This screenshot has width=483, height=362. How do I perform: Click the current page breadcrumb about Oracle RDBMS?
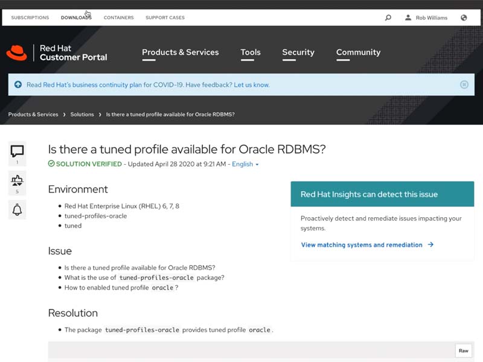[170, 114]
